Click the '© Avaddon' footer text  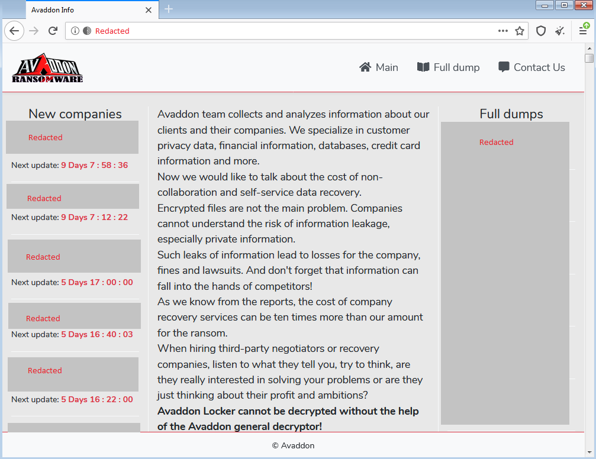(x=293, y=445)
